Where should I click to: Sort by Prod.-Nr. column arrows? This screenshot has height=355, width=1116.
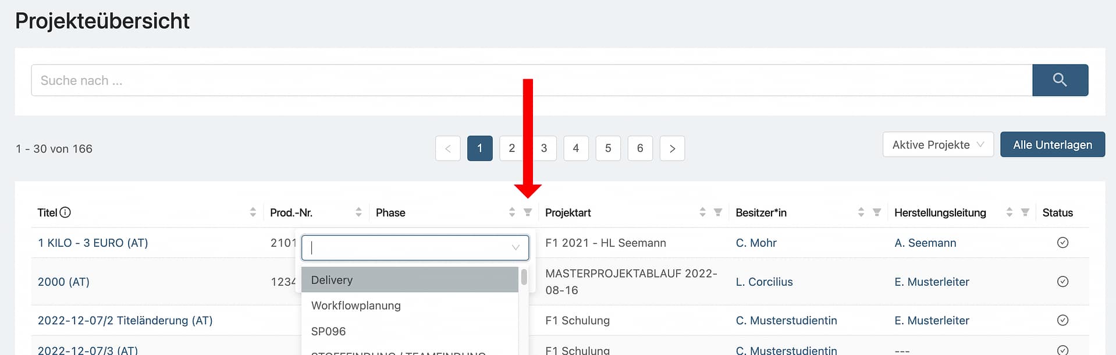(x=358, y=212)
